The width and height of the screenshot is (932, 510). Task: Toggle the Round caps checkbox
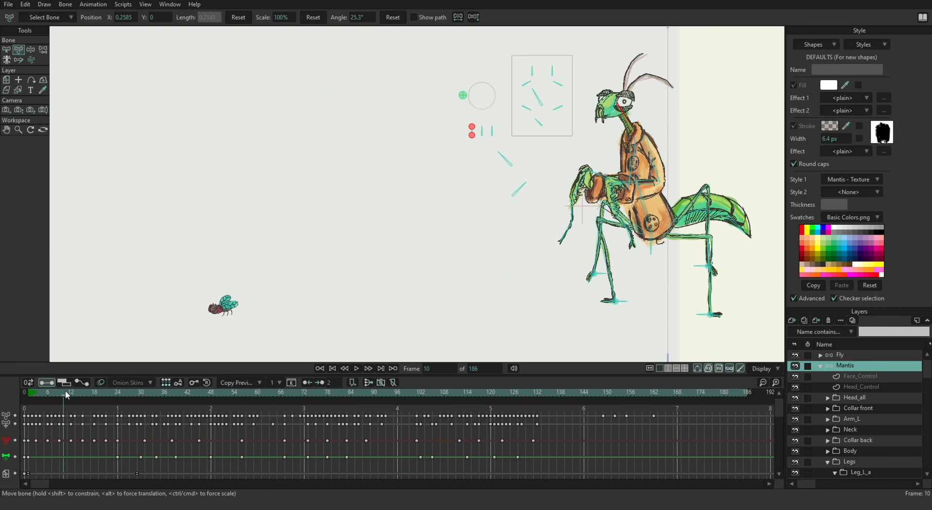tap(794, 164)
